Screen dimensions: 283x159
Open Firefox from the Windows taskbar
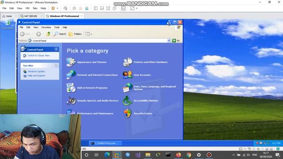[179, 155]
